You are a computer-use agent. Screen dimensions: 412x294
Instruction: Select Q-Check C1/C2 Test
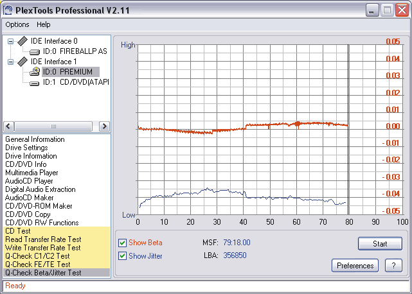pos(57,256)
